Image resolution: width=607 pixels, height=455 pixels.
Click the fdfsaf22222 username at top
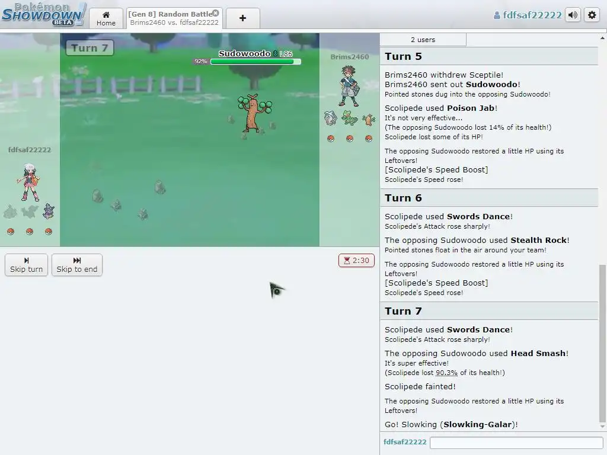coord(528,15)
